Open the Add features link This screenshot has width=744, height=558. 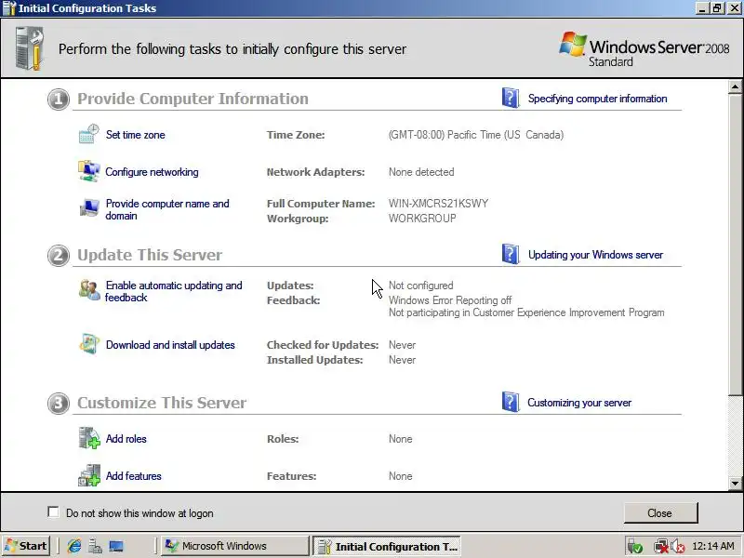pyautogui.click(x=133, y=476)
